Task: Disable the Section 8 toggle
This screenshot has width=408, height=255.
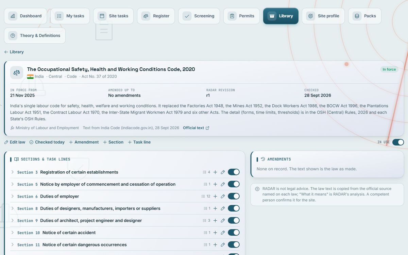Action: [x=234, y=208]
